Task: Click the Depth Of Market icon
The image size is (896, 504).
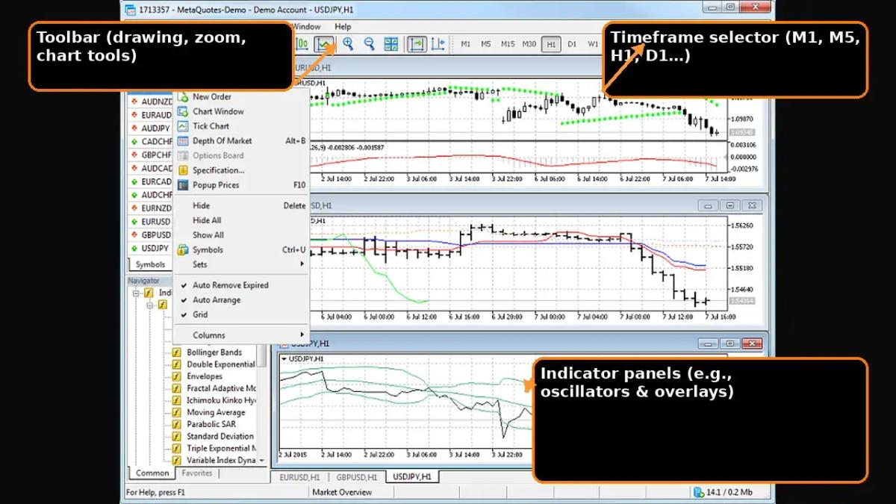Action: pyautogui.click(x=183, y=140)
